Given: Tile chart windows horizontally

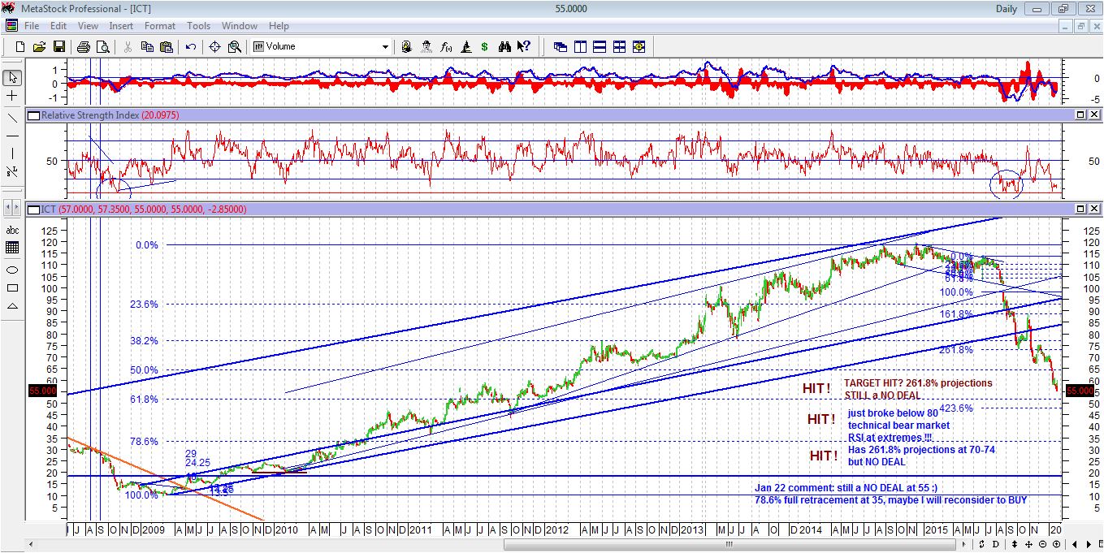Looking at the screenshot, I should tap(599, 46).
